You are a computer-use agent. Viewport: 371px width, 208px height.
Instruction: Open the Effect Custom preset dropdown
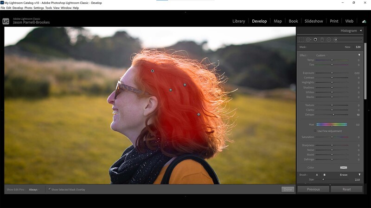pos(321,55)
